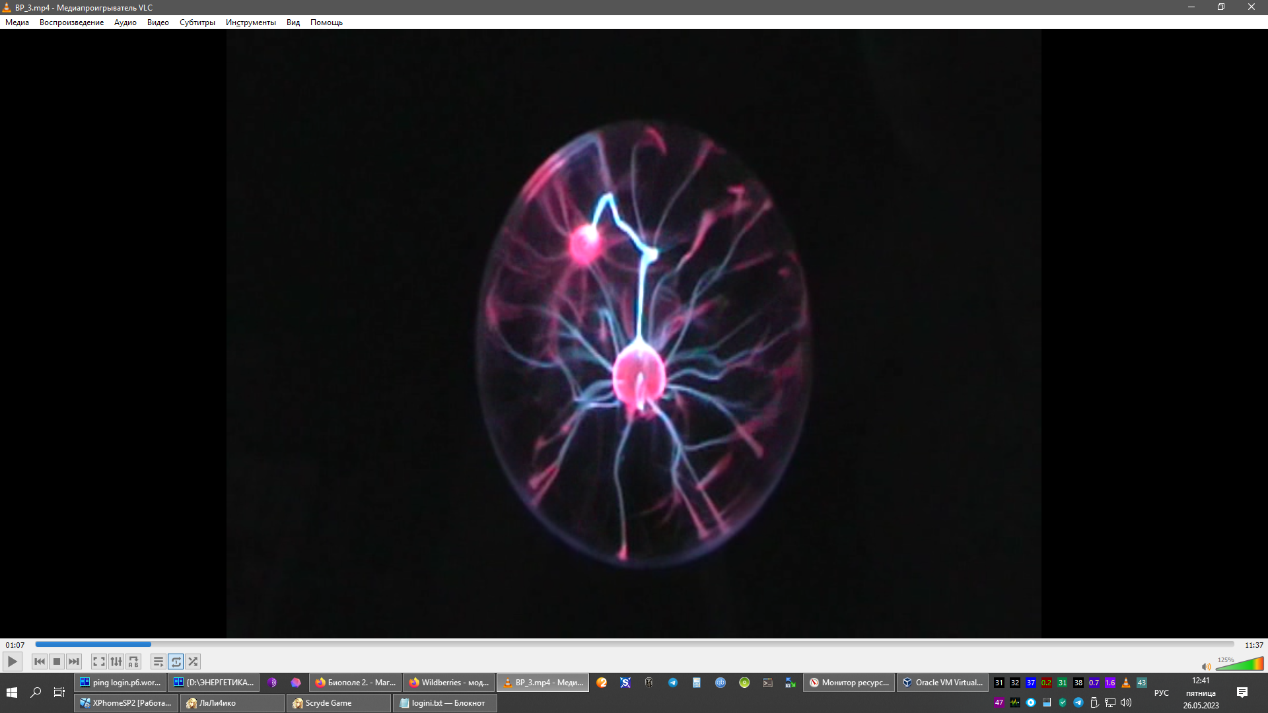Open the Медиа menu
Screen dimensions: 1268x713
pos(17,22)
